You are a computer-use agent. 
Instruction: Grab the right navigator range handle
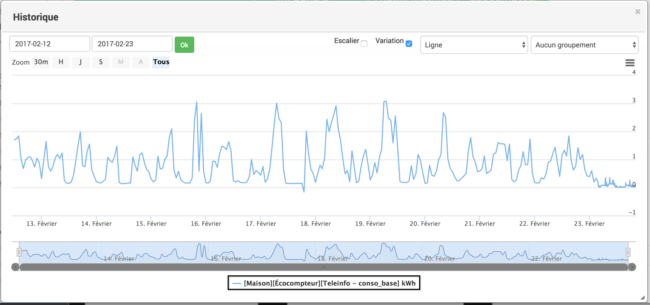click(x=628, y=252)
